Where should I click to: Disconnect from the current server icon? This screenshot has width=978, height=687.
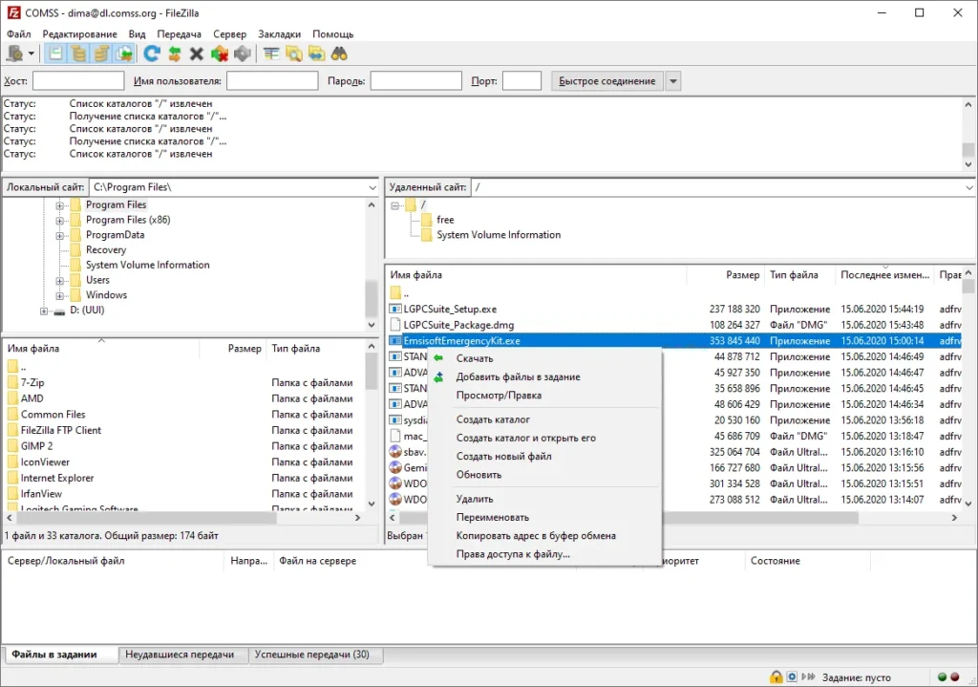220,54
